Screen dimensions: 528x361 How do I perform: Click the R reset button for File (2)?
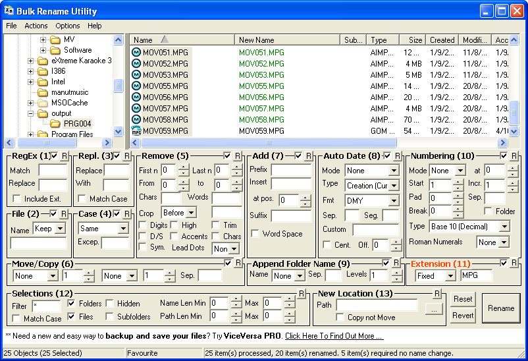[x=65, y=213]
